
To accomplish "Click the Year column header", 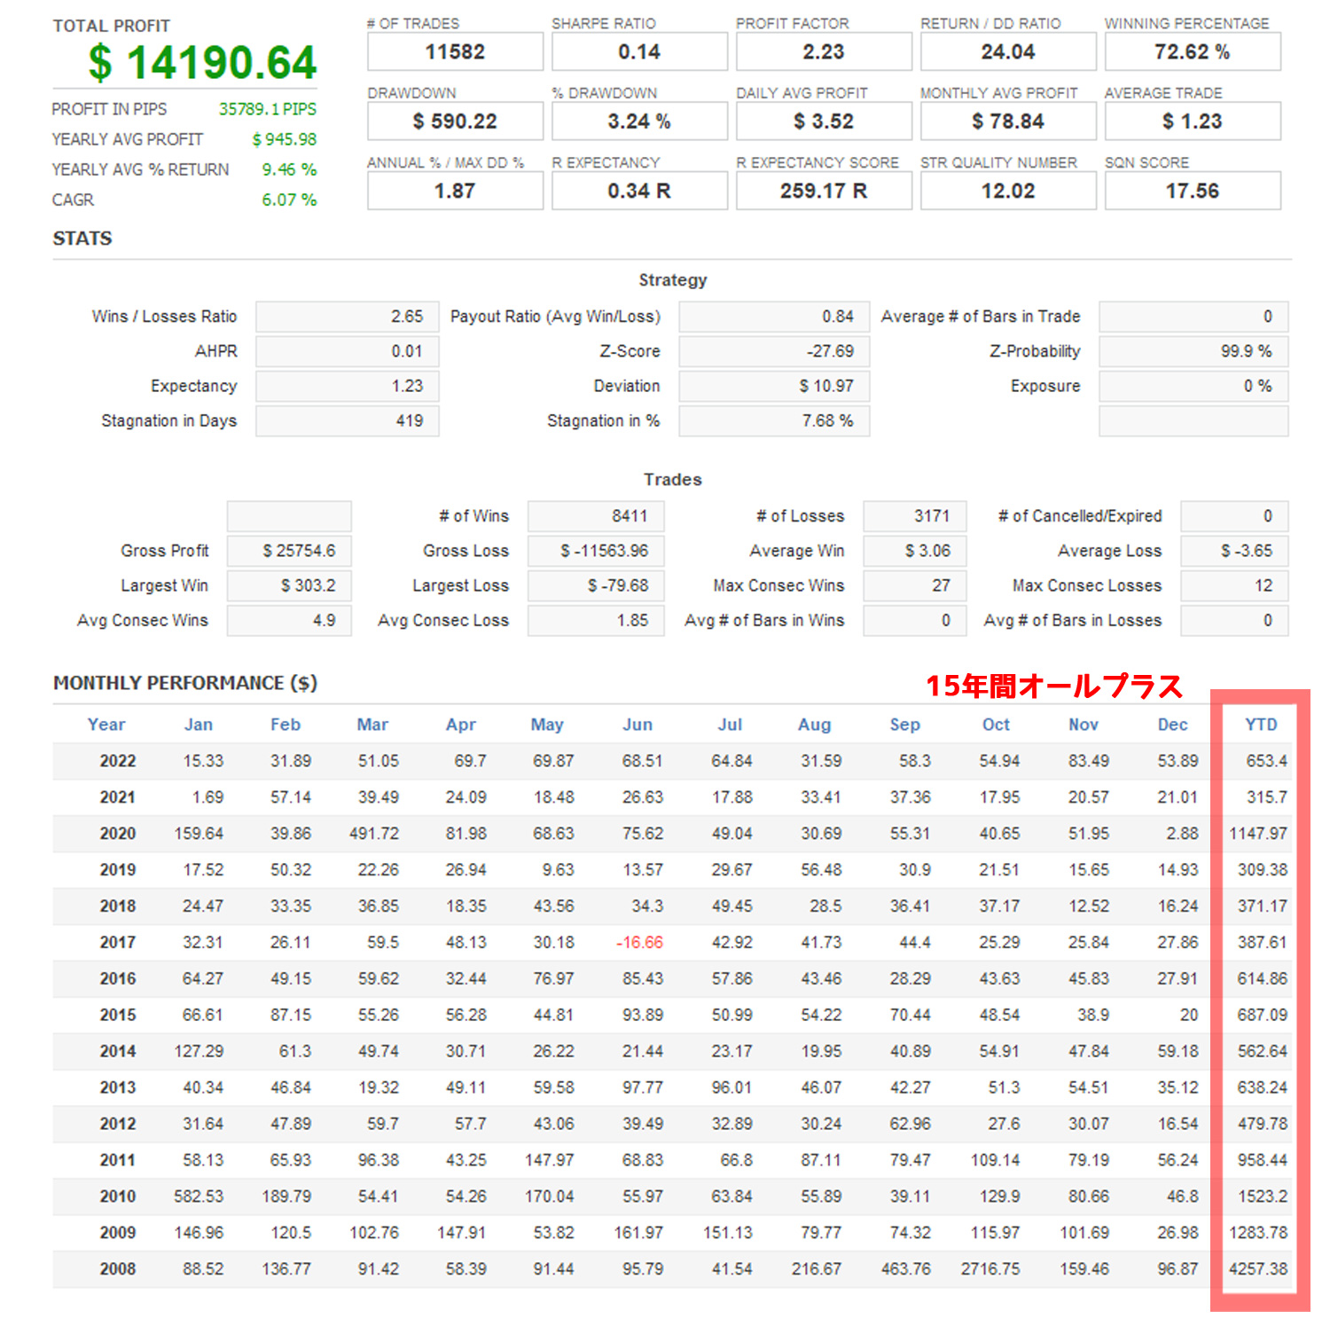I will 106,725.
